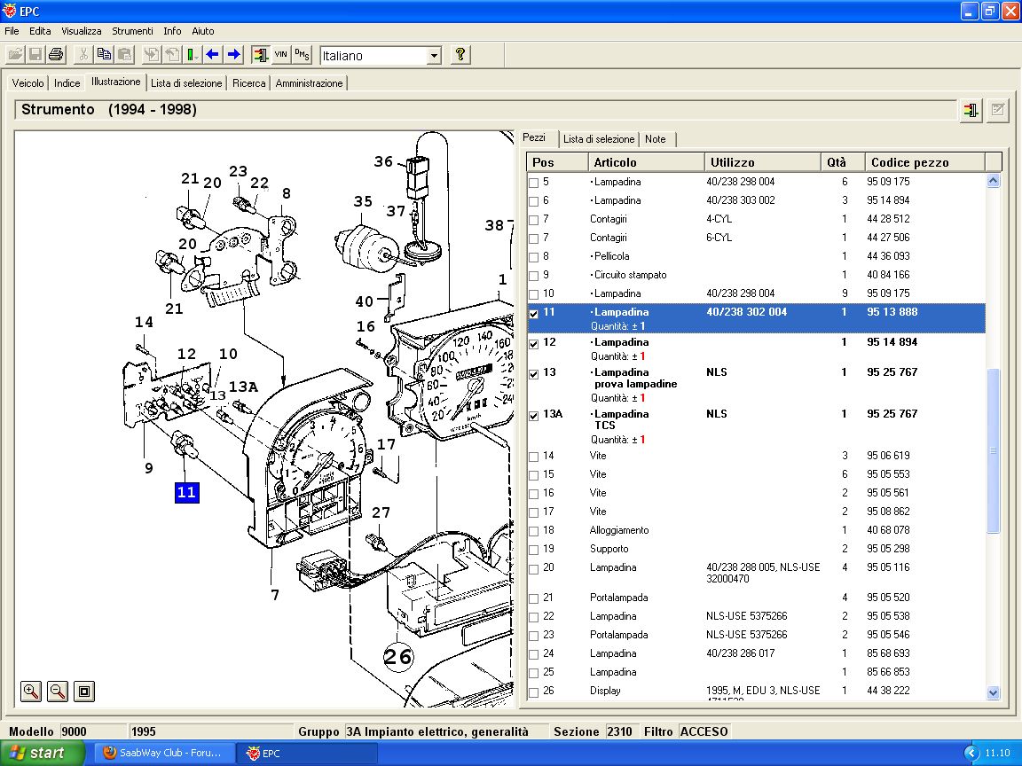Click the parts list scrollbar thumb
Viewport: 1022px width, 766px height.
[x=994, y=450]
